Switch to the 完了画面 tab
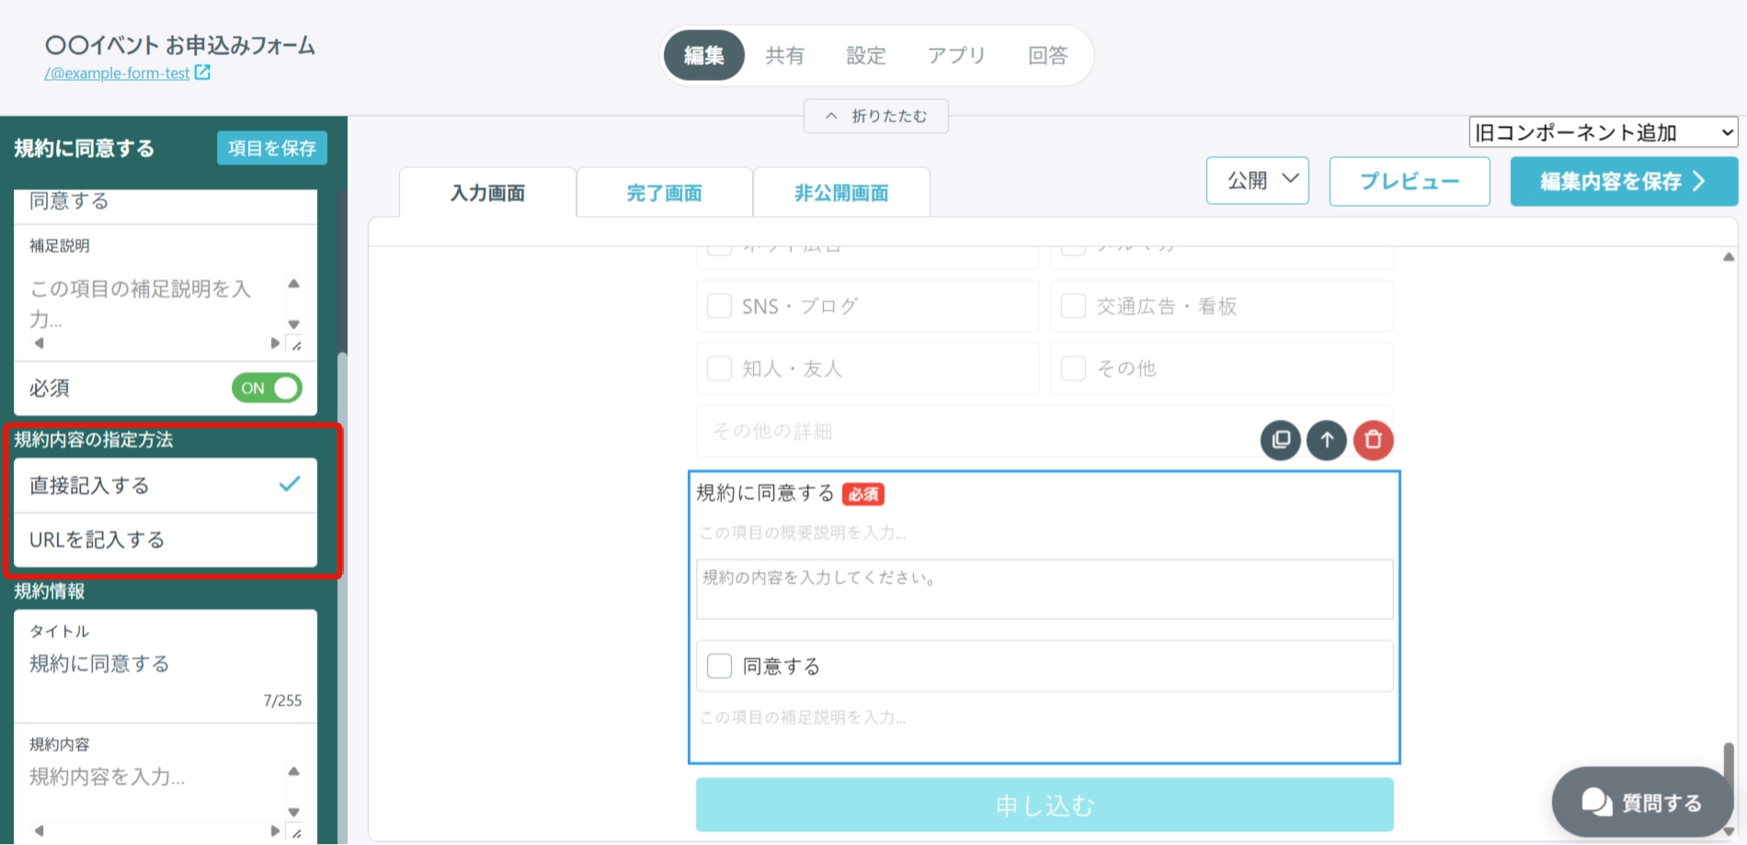The image size is (1747, 845). click(x=664, y=193)
